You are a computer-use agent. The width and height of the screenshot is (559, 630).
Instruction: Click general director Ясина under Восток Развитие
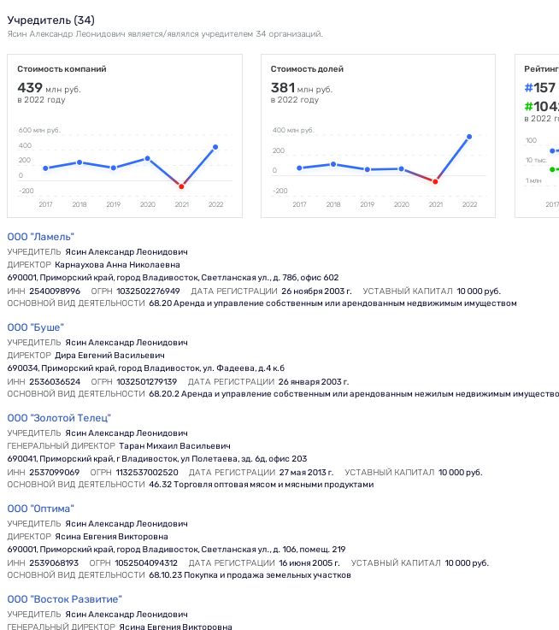pos(175,627)
